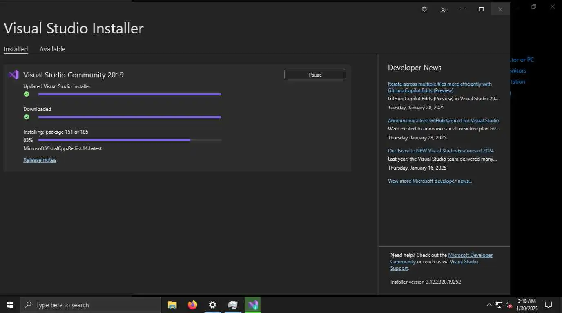Click the network status tray icon
562x313 pixels.
coord(499,305)
